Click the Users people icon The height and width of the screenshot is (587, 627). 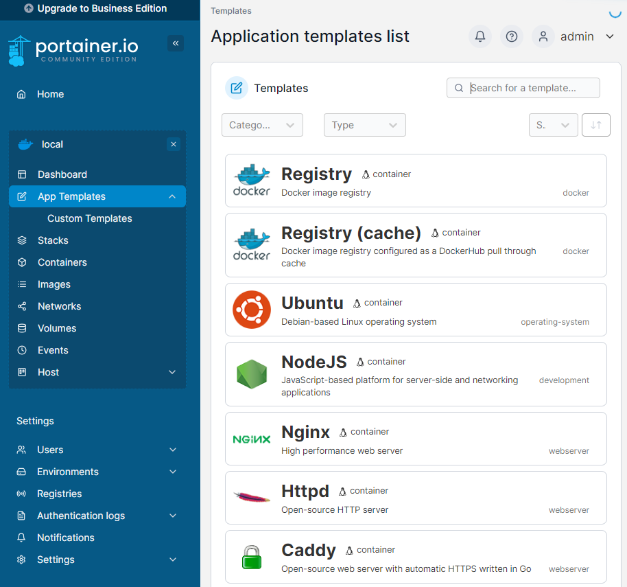click(x=21, y=450)
